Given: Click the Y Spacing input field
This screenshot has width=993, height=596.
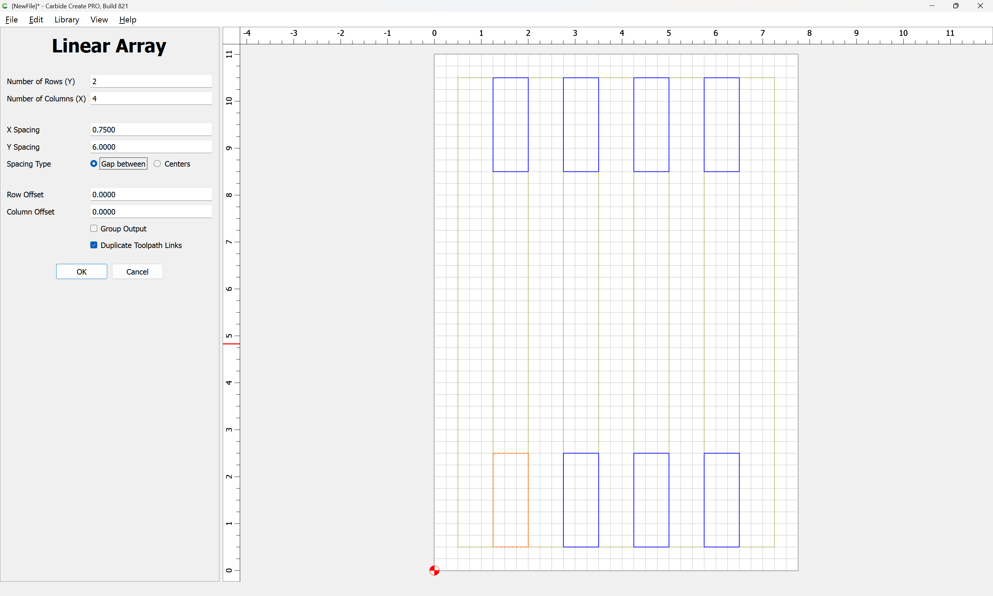Looking at the screenshot, I should pyautogui.click(x=151, y=147).
